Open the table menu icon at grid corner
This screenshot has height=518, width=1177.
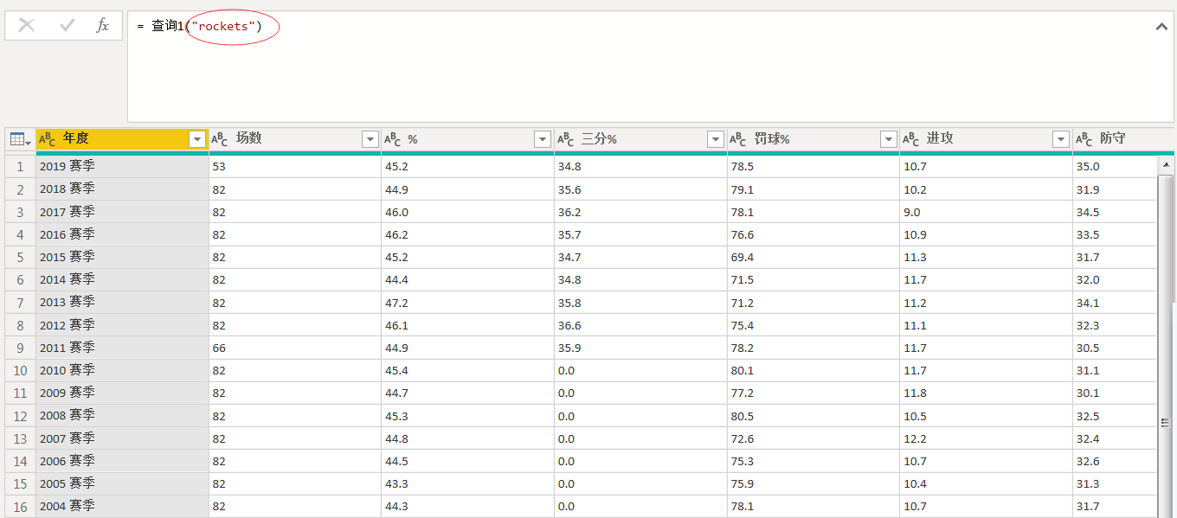19,139
